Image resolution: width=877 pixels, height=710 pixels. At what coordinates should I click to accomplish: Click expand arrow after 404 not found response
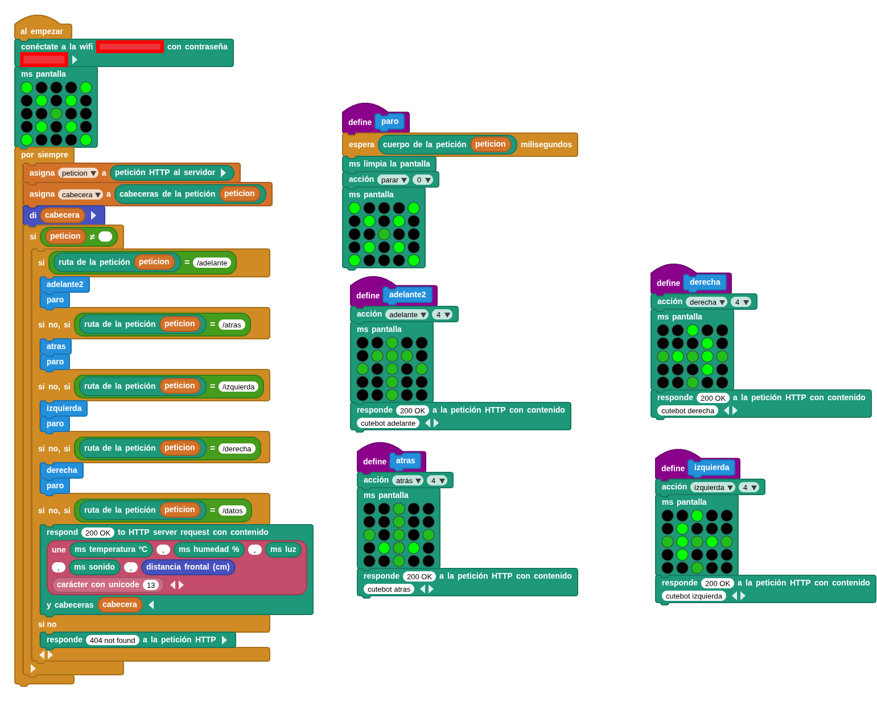[x=224, y=640]
